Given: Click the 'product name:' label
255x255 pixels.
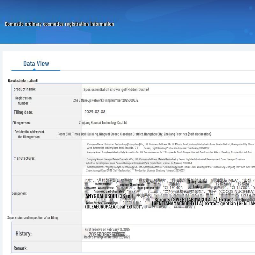Looking at the screenshot, I should (25, 89).
